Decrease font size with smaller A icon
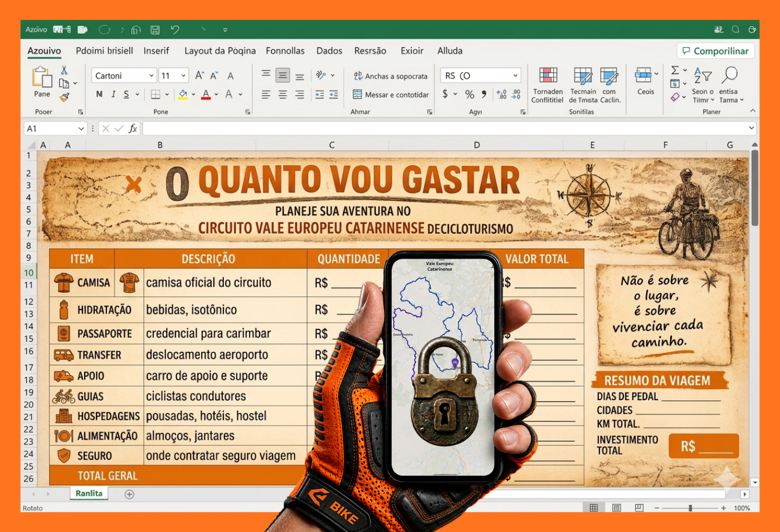The width and height of the screenshot is (780, 532). click(x=214, y=75)
